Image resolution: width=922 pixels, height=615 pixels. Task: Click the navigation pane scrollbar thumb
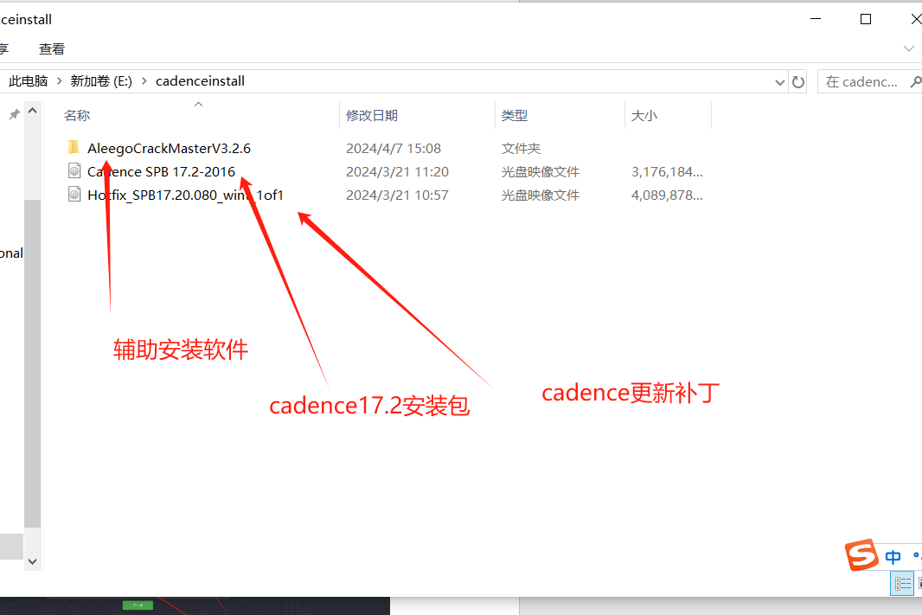[32, 363]
